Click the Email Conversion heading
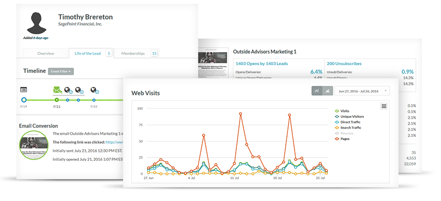The width and height of the screenshot is (441, 201). point(39,126)
